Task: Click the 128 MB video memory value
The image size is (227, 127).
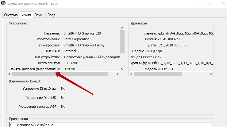Action: pyautogui.click(x=70, y=69)
